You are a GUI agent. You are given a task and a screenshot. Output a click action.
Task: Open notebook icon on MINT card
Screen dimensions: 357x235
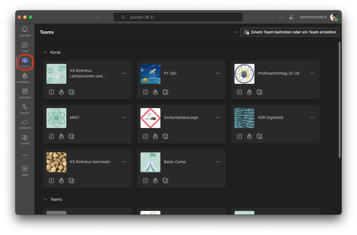(x=51, y=136)
